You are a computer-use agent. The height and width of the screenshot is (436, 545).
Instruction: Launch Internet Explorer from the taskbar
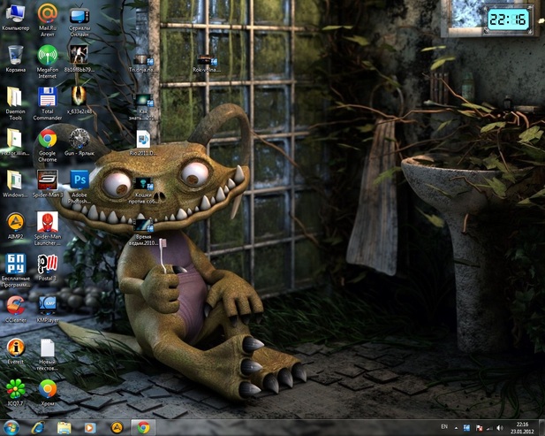[37, 428]
